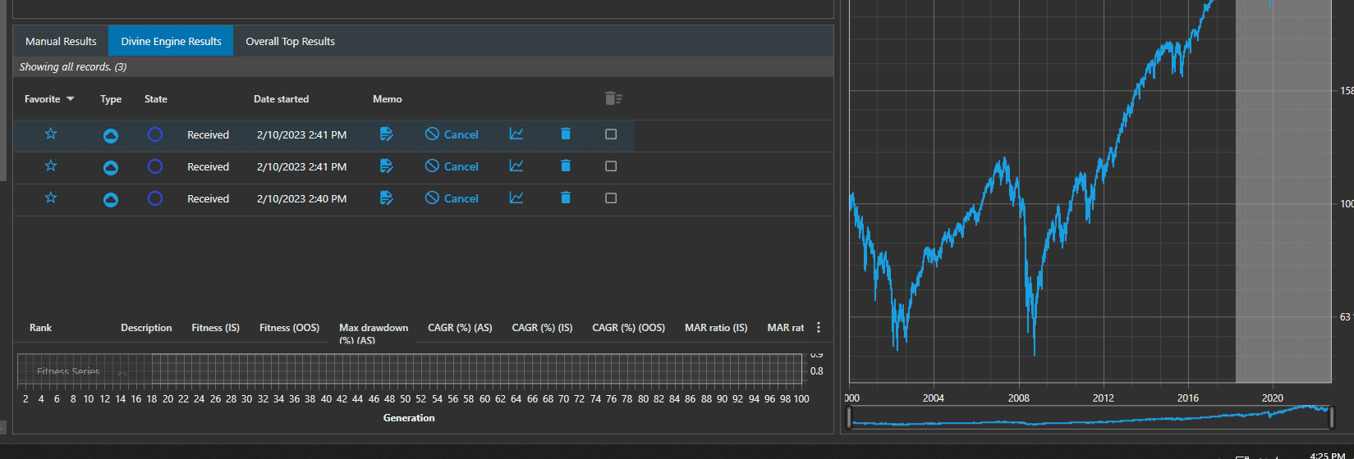The width and height of the screenshot is (1354, 459).
Task: Click Received status in the 2:40 PM row
Action: tap(208, 199)
